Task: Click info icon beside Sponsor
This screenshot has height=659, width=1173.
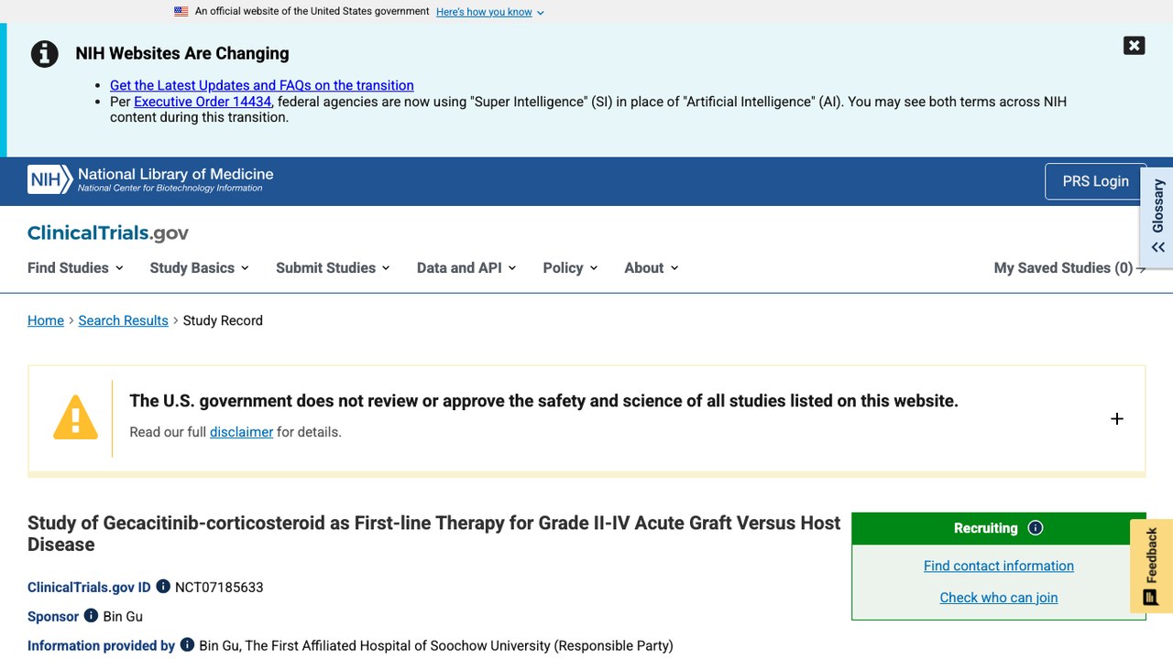Action: point(91,615)
